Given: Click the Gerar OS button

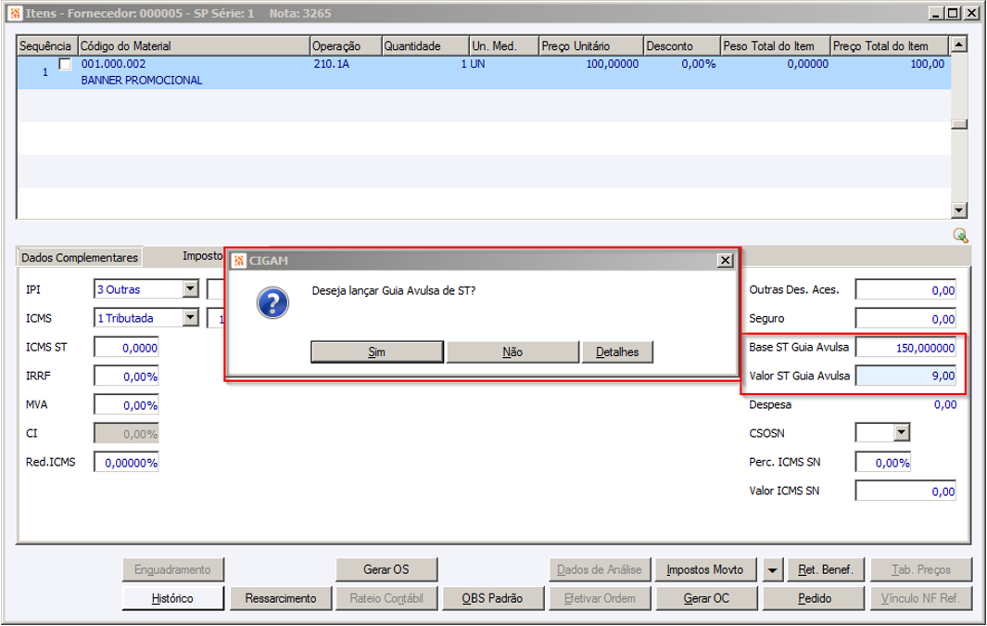Looking at the screenshot, I should pos(386,570).
